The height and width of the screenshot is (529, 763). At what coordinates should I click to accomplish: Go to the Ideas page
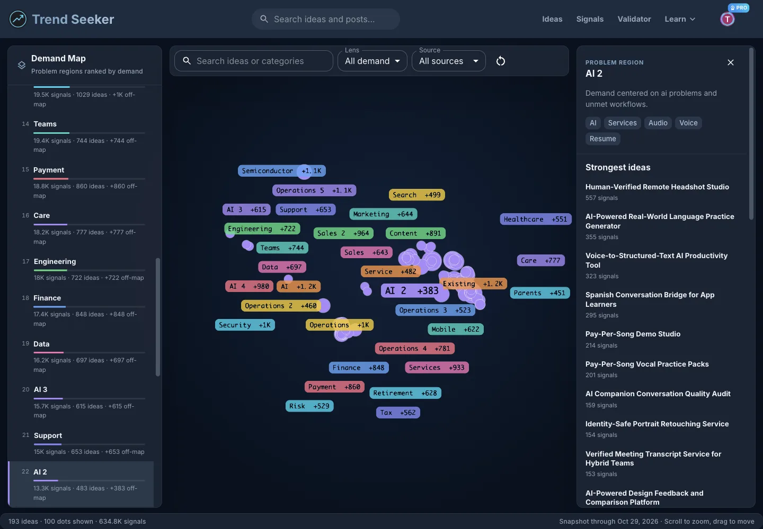(552, 19)
